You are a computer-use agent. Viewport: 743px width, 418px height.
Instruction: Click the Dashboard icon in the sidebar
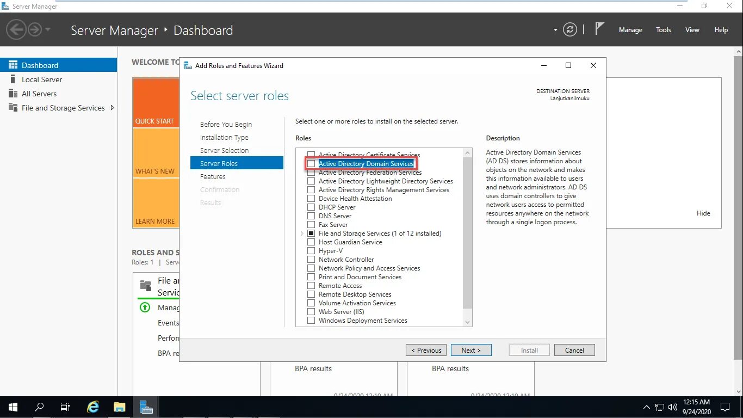(13, 65)
